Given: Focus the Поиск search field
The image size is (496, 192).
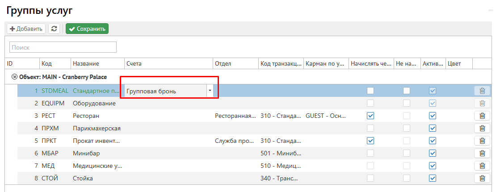Looking at the screenshot, I should pyautogui.click(x=63, y=47).
